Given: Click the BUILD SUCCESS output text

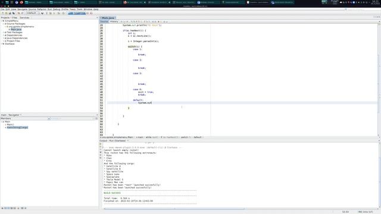Looking at the screenshot, I should pyautogui.click(x=112, y=193).
